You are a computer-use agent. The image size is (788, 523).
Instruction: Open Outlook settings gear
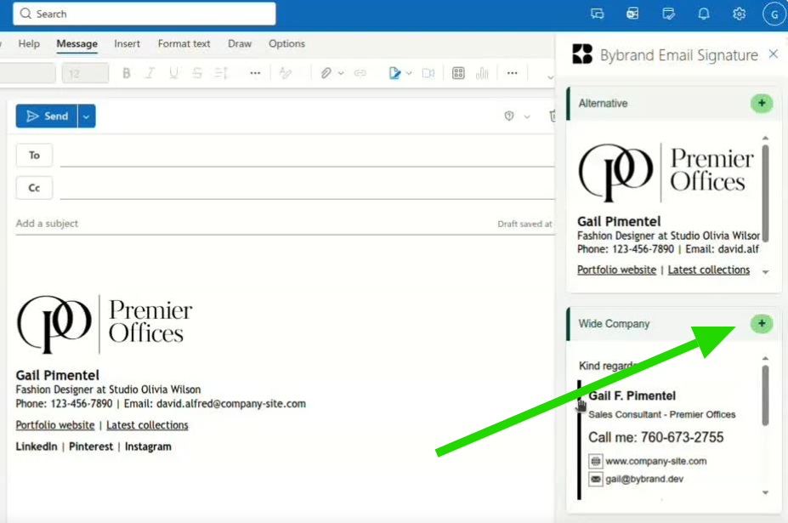[739, 14]
